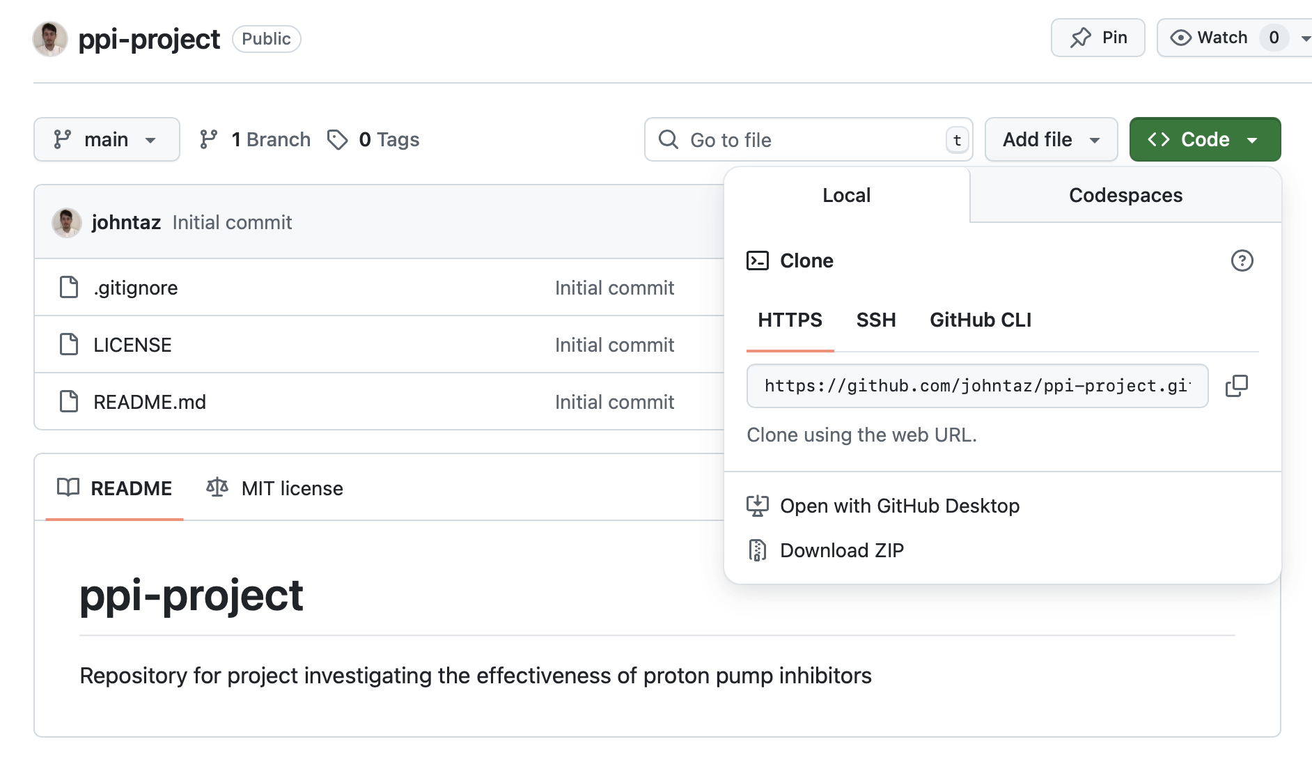Click the tags icon next to 0 Tags
The image size is (1312, 762).
click(338, 139)
